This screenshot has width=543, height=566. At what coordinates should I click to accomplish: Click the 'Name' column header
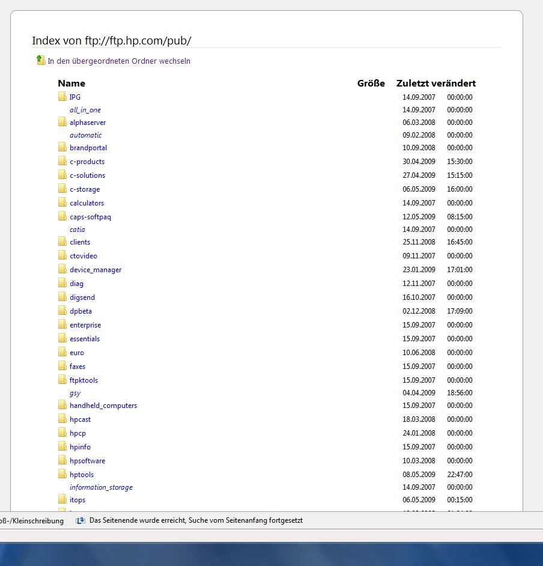click(71, 84)
